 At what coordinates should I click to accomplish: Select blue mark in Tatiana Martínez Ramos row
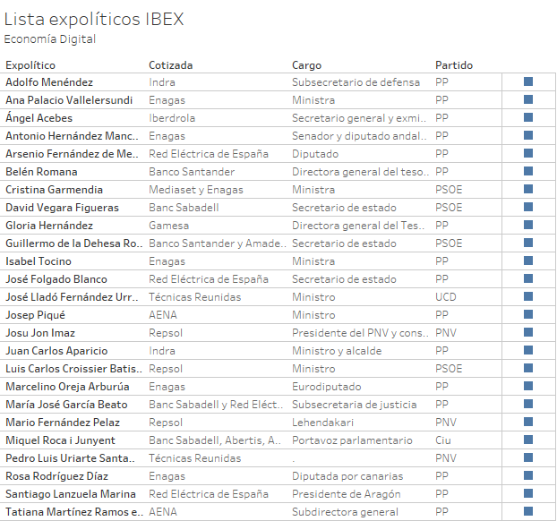pos(528,511)
